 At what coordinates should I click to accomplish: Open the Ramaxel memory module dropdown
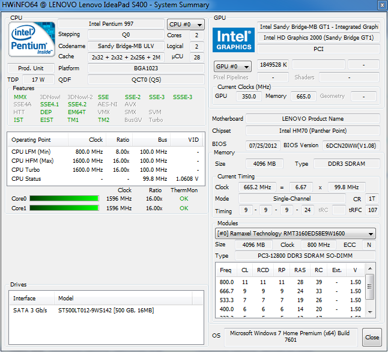(x=295, y=234)
